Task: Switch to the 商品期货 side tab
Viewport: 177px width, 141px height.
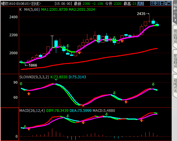Action: (175, 36)
